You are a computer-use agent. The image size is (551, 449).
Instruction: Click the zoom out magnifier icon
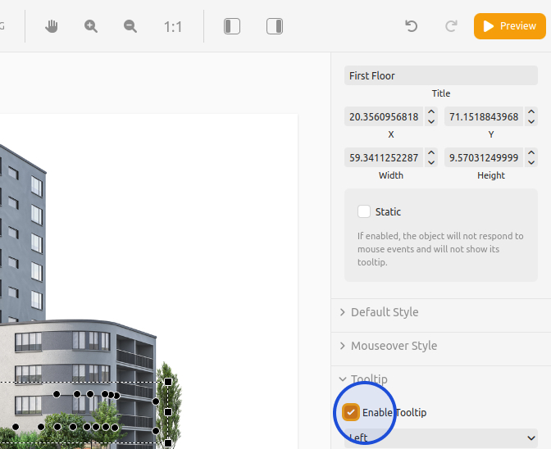point(130,26)
